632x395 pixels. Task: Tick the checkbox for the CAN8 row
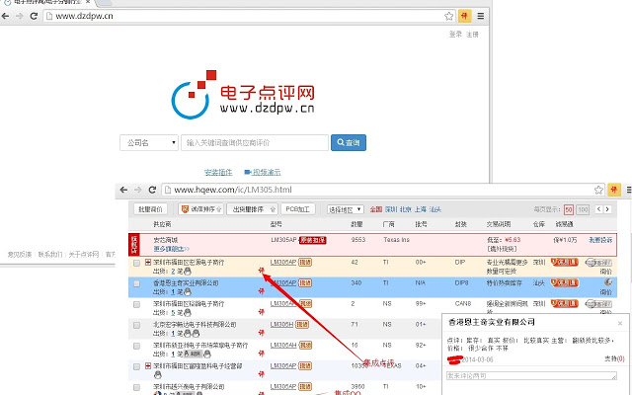[137, 305]
